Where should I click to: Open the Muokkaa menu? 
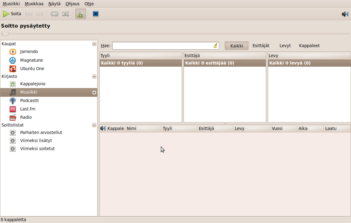click(x=34, y=4)
